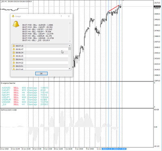
Task: Select the 08:06:25 alert history row
Action: tap(40, 56)
